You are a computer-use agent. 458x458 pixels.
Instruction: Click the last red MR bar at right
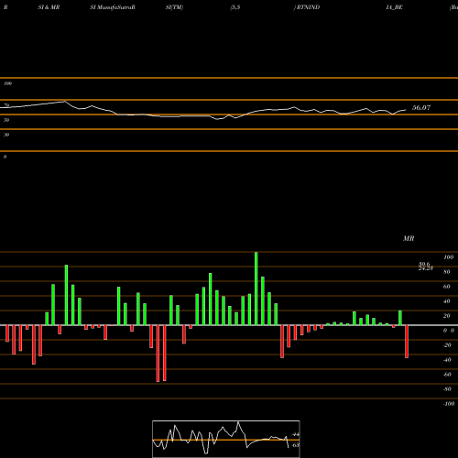point(407,342)
